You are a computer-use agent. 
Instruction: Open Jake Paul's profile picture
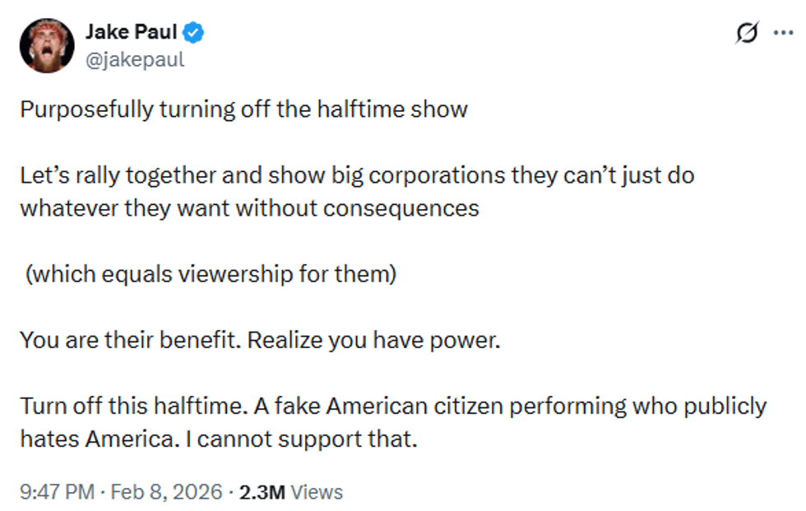tap(47, 45)
